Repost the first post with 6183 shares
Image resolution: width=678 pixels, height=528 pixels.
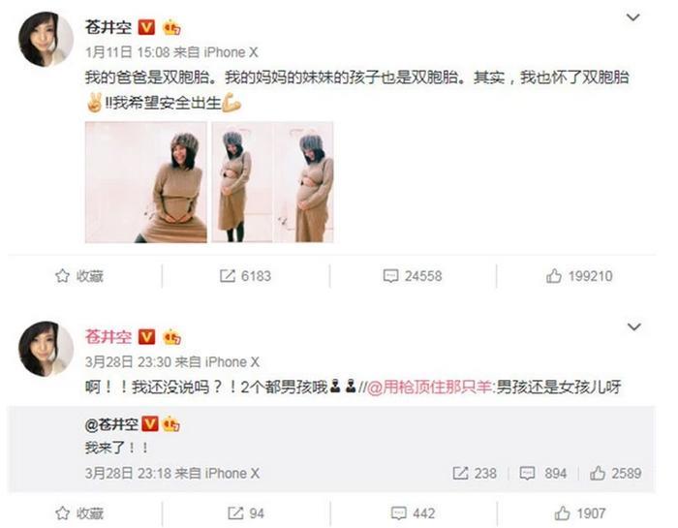pyautogui.click(x=245, y=276)
